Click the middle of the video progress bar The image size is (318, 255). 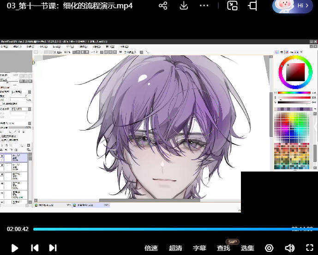point(175,229)
